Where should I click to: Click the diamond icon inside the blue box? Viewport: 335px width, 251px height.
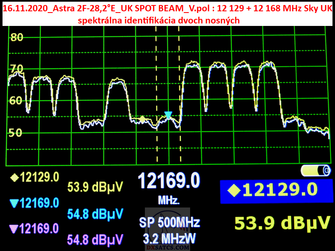(x=234, y=190)
